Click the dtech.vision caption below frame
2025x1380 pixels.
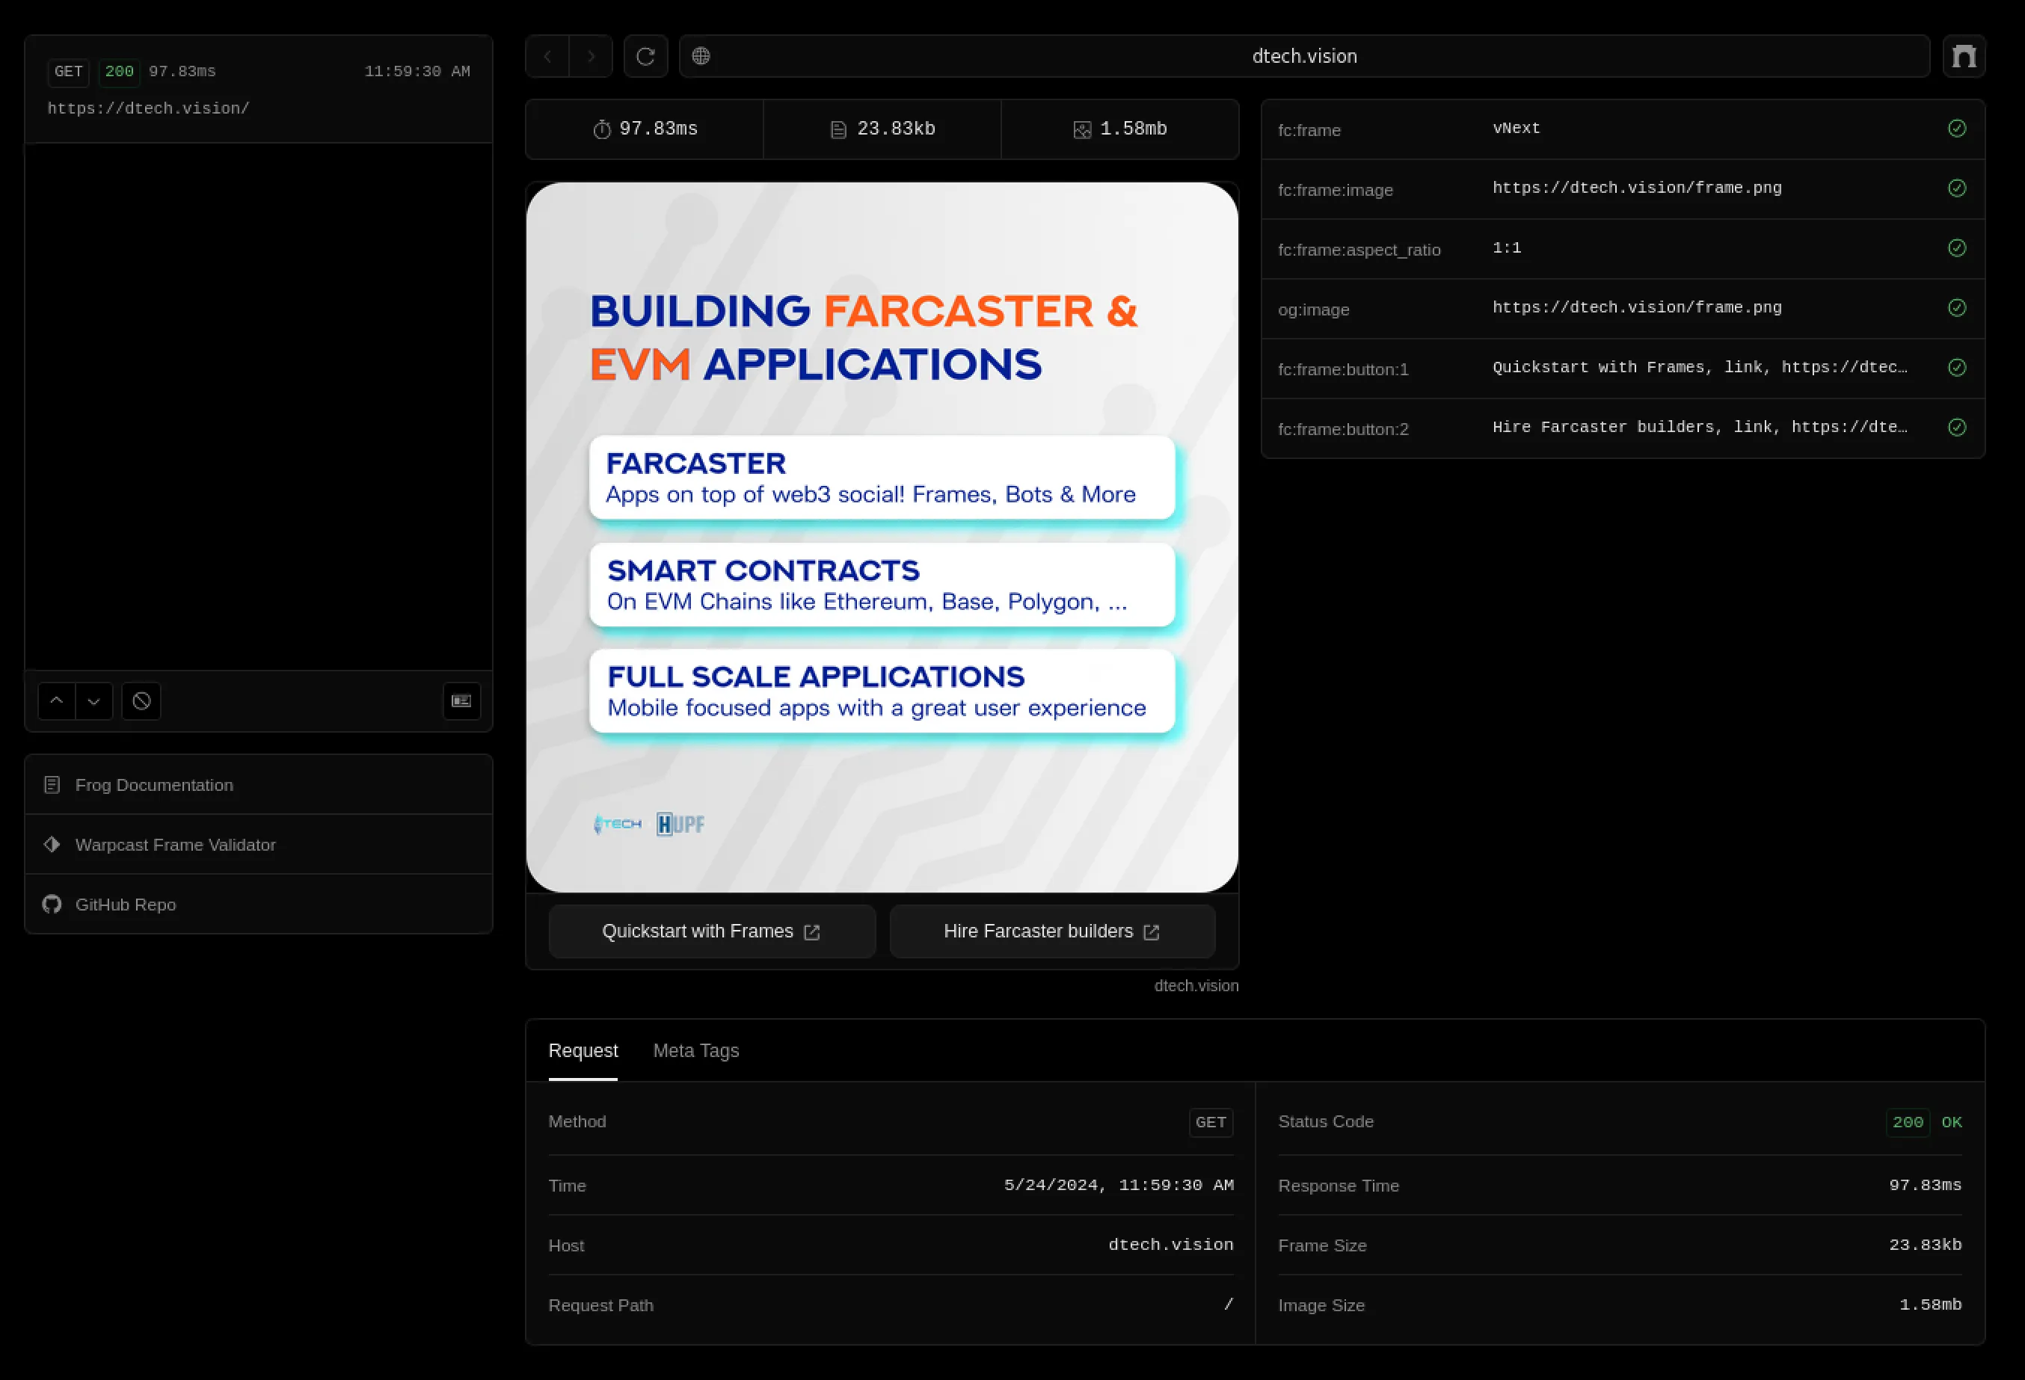pos(1196,985)
